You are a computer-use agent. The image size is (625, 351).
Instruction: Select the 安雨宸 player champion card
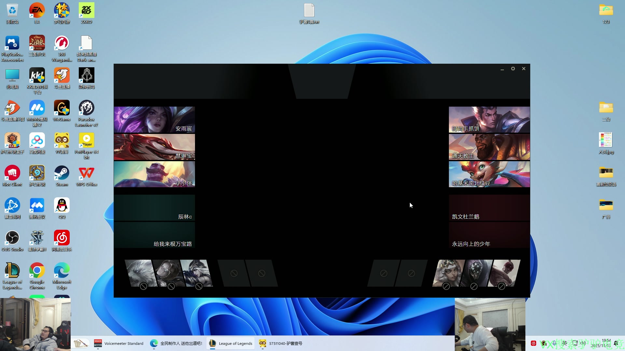[x=154, y=119]
